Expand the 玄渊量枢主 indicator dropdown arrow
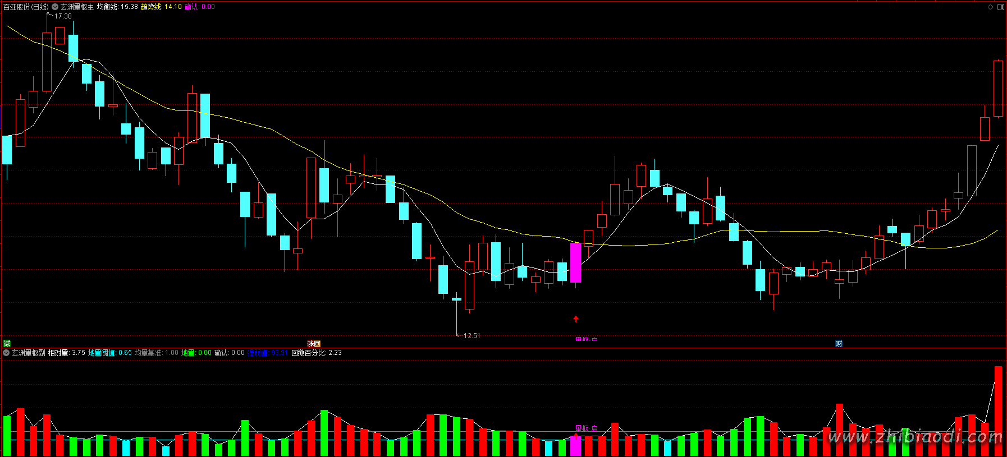This screenshot has height=457, width=1007. click(55, 7)
